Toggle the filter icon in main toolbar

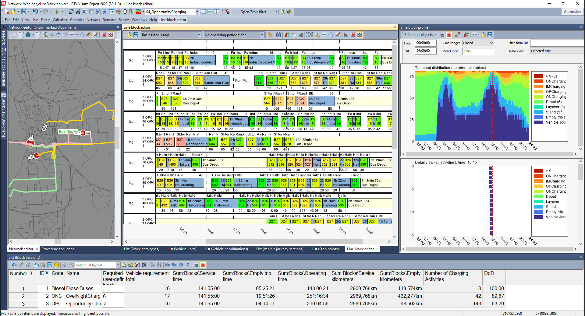[x=228, y=12]
